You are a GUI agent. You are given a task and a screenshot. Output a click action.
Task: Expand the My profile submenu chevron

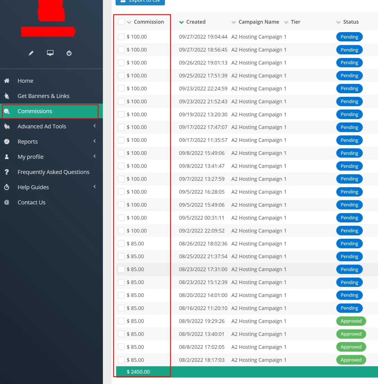pos(95,157)
